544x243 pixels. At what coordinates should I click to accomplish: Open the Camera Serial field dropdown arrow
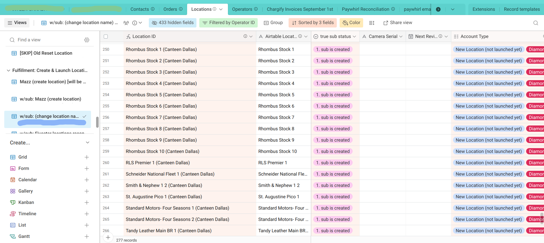coord(401,37)
